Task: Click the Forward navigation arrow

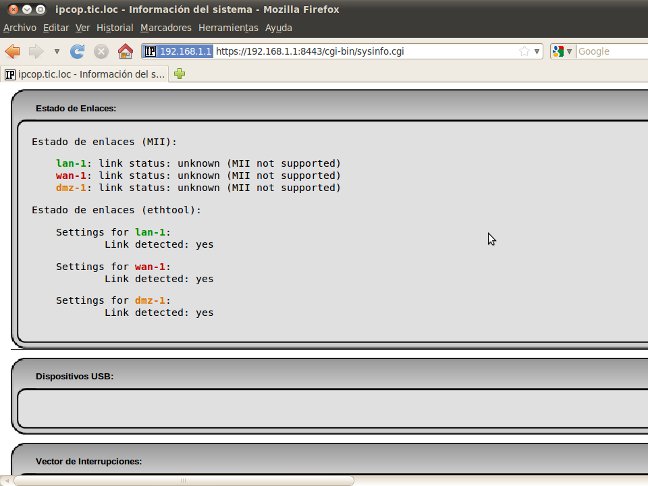Action: click(x=36, y=51)
